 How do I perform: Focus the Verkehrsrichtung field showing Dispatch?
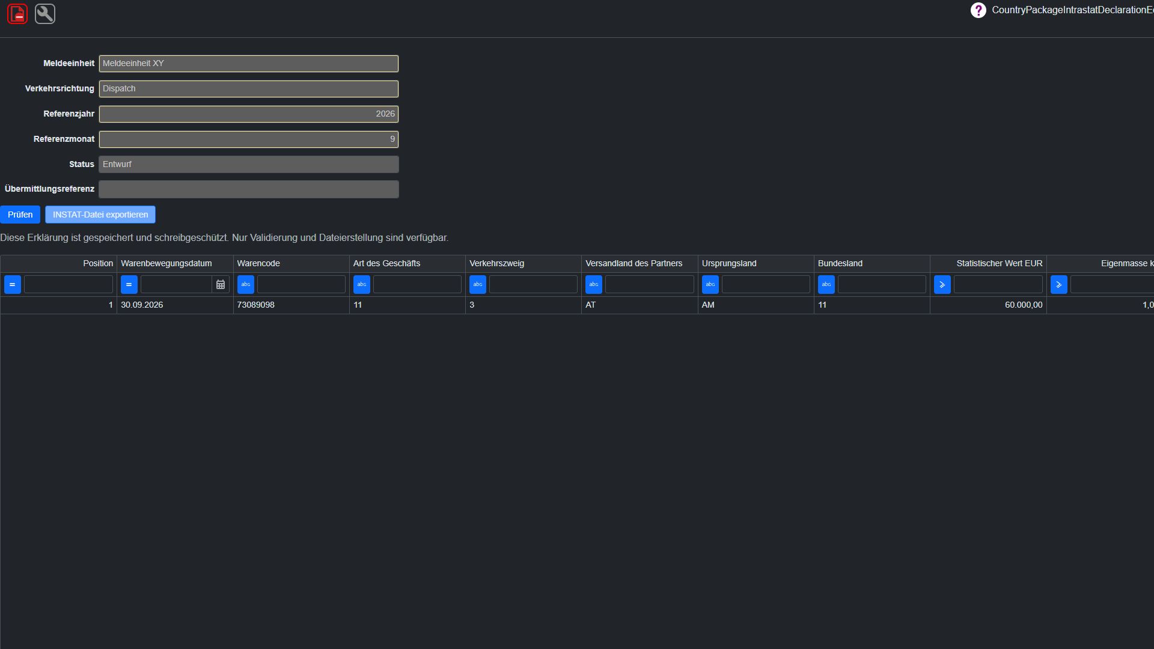click(249, 89)
